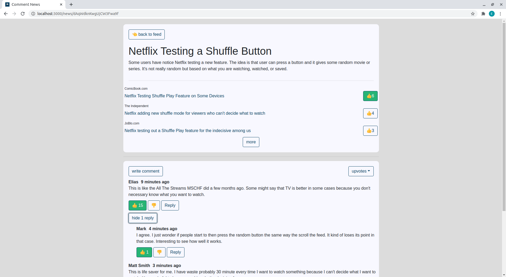Open the upvotes sorting dropdown

[x=361, y=171]
